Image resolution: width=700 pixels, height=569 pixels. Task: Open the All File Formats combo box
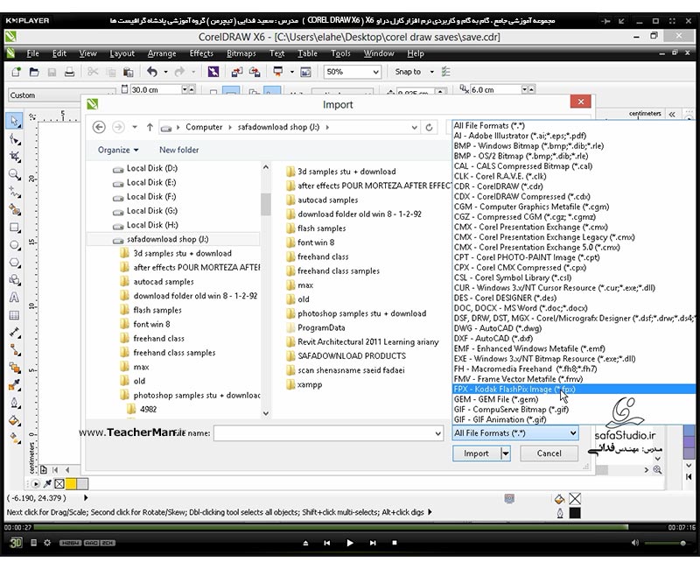point(515,432)
